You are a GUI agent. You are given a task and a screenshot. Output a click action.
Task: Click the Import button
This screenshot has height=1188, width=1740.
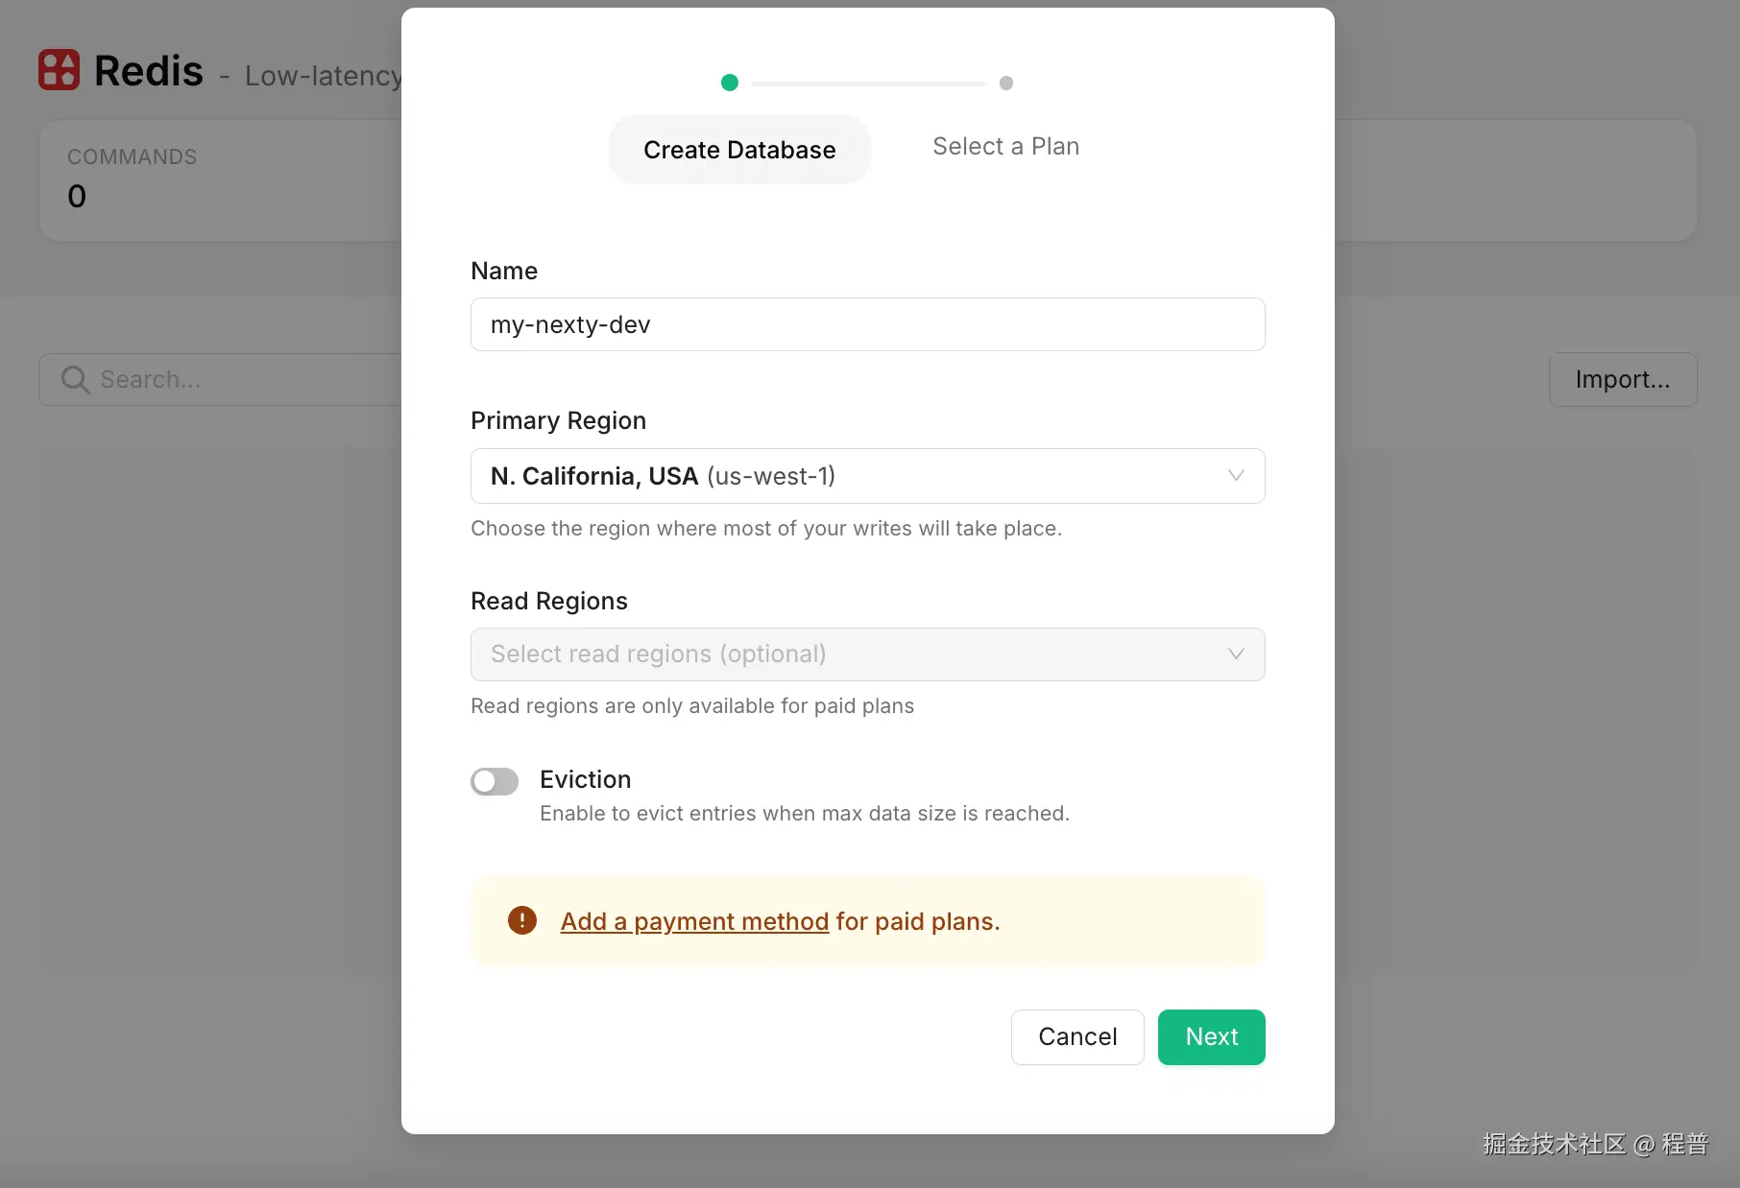pyautogui.click(x=1622, y=379)
